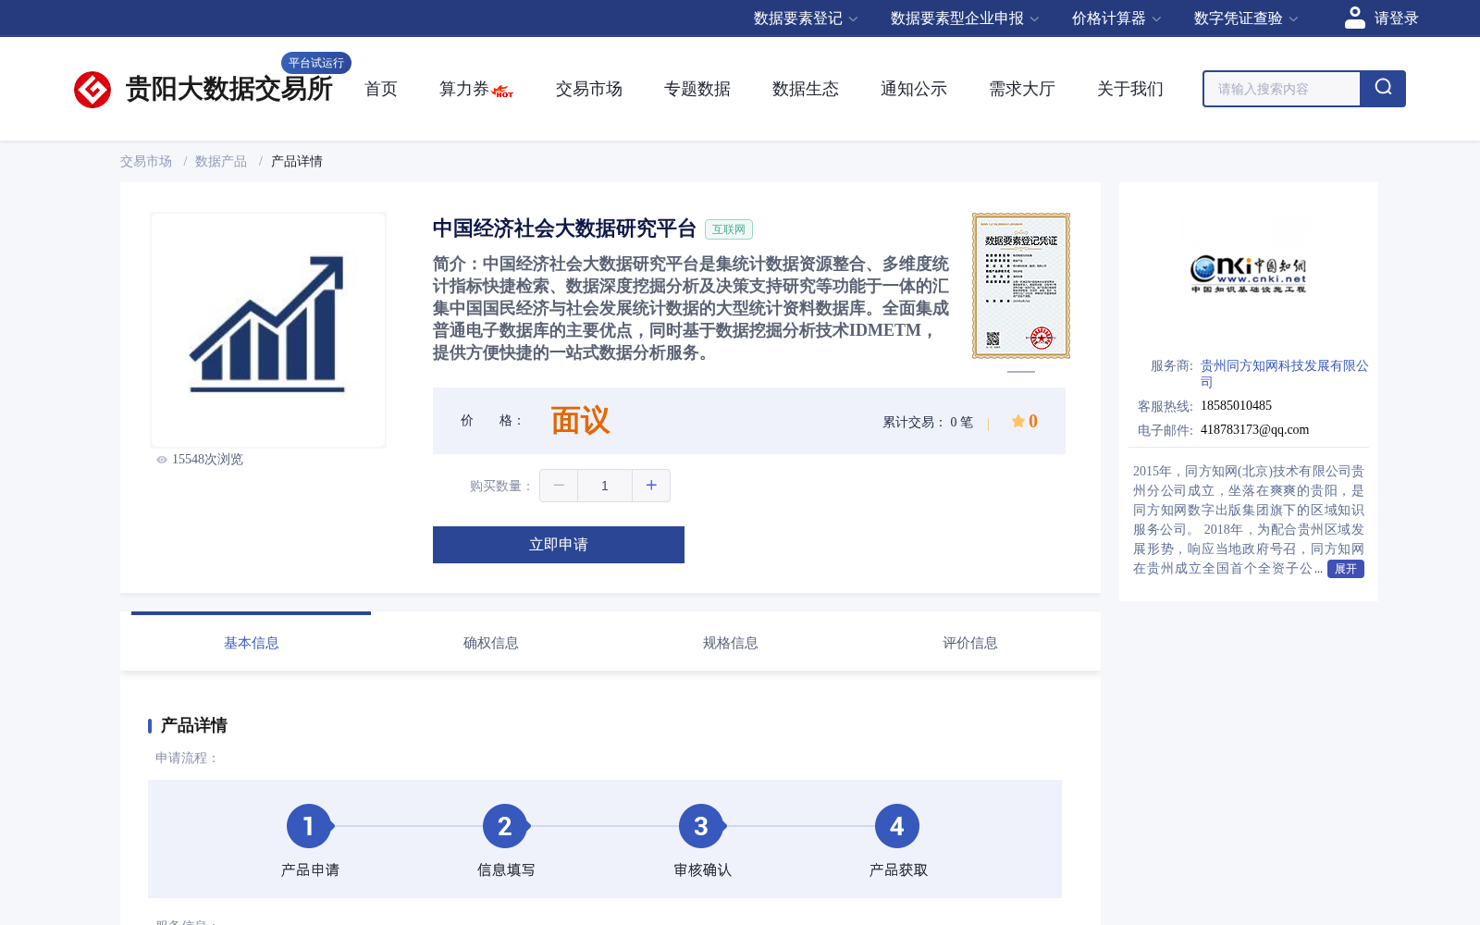Screen dimensions: 1480x925
Task: Click the 面议 price text
Action: point(581,421)
